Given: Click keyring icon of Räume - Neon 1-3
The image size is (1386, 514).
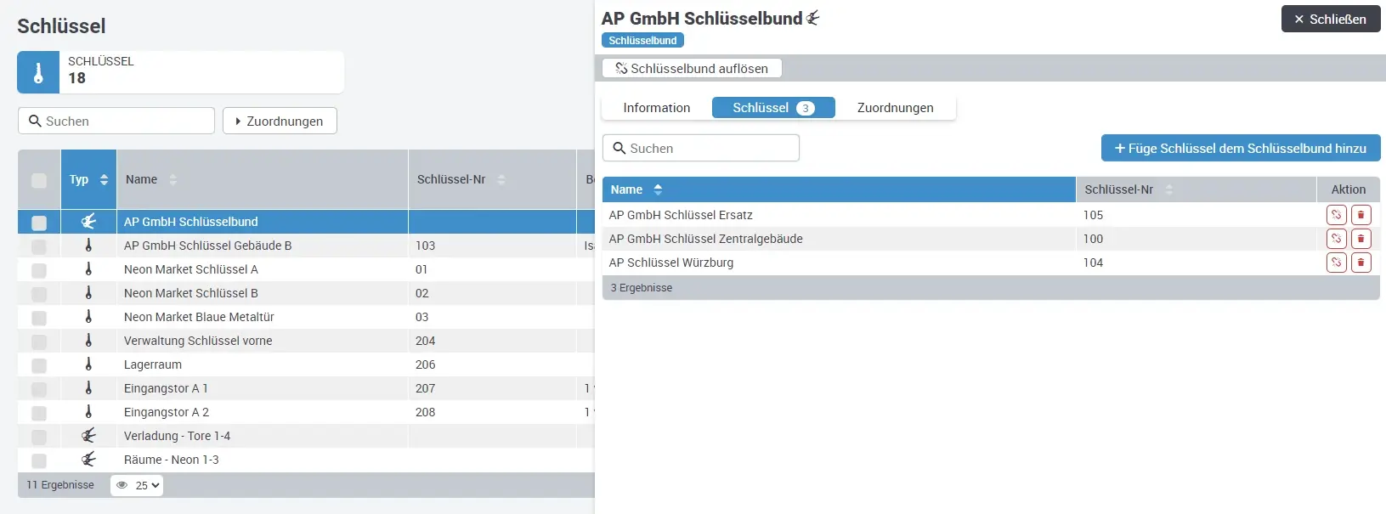Looking at the screenshot, I should (88, 460).
